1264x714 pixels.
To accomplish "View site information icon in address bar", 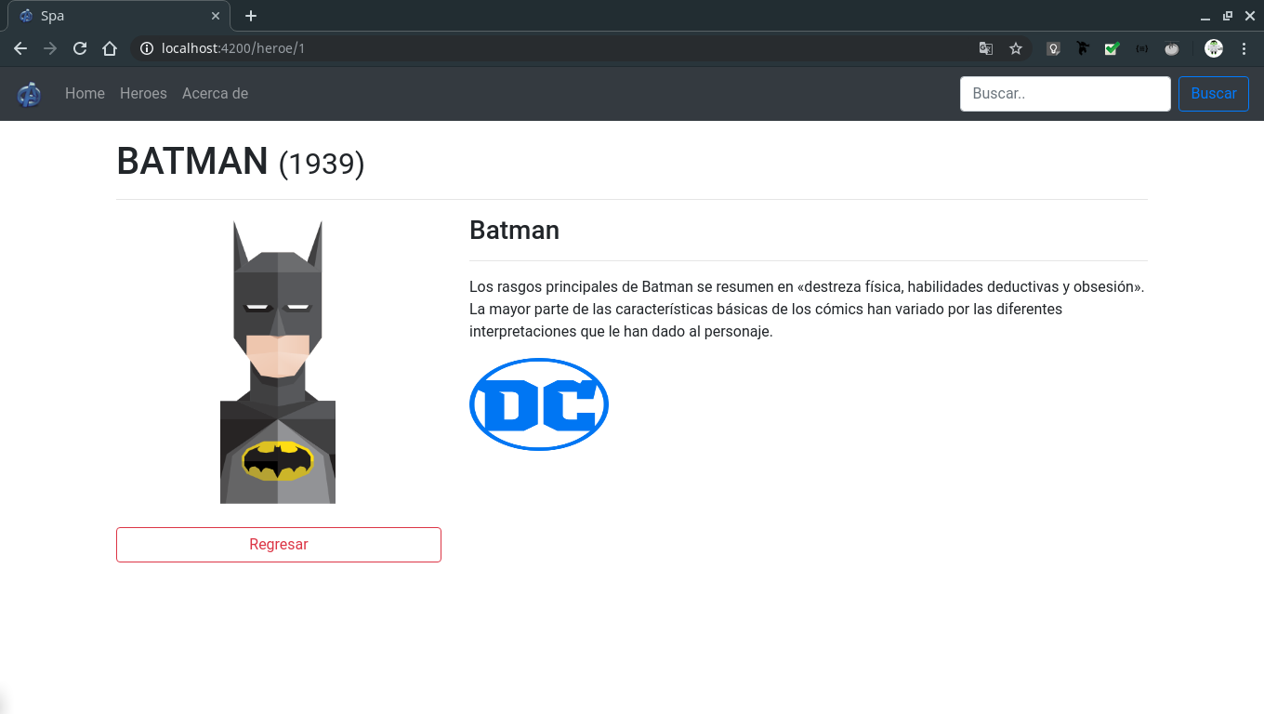I will (x=146, y=48).
